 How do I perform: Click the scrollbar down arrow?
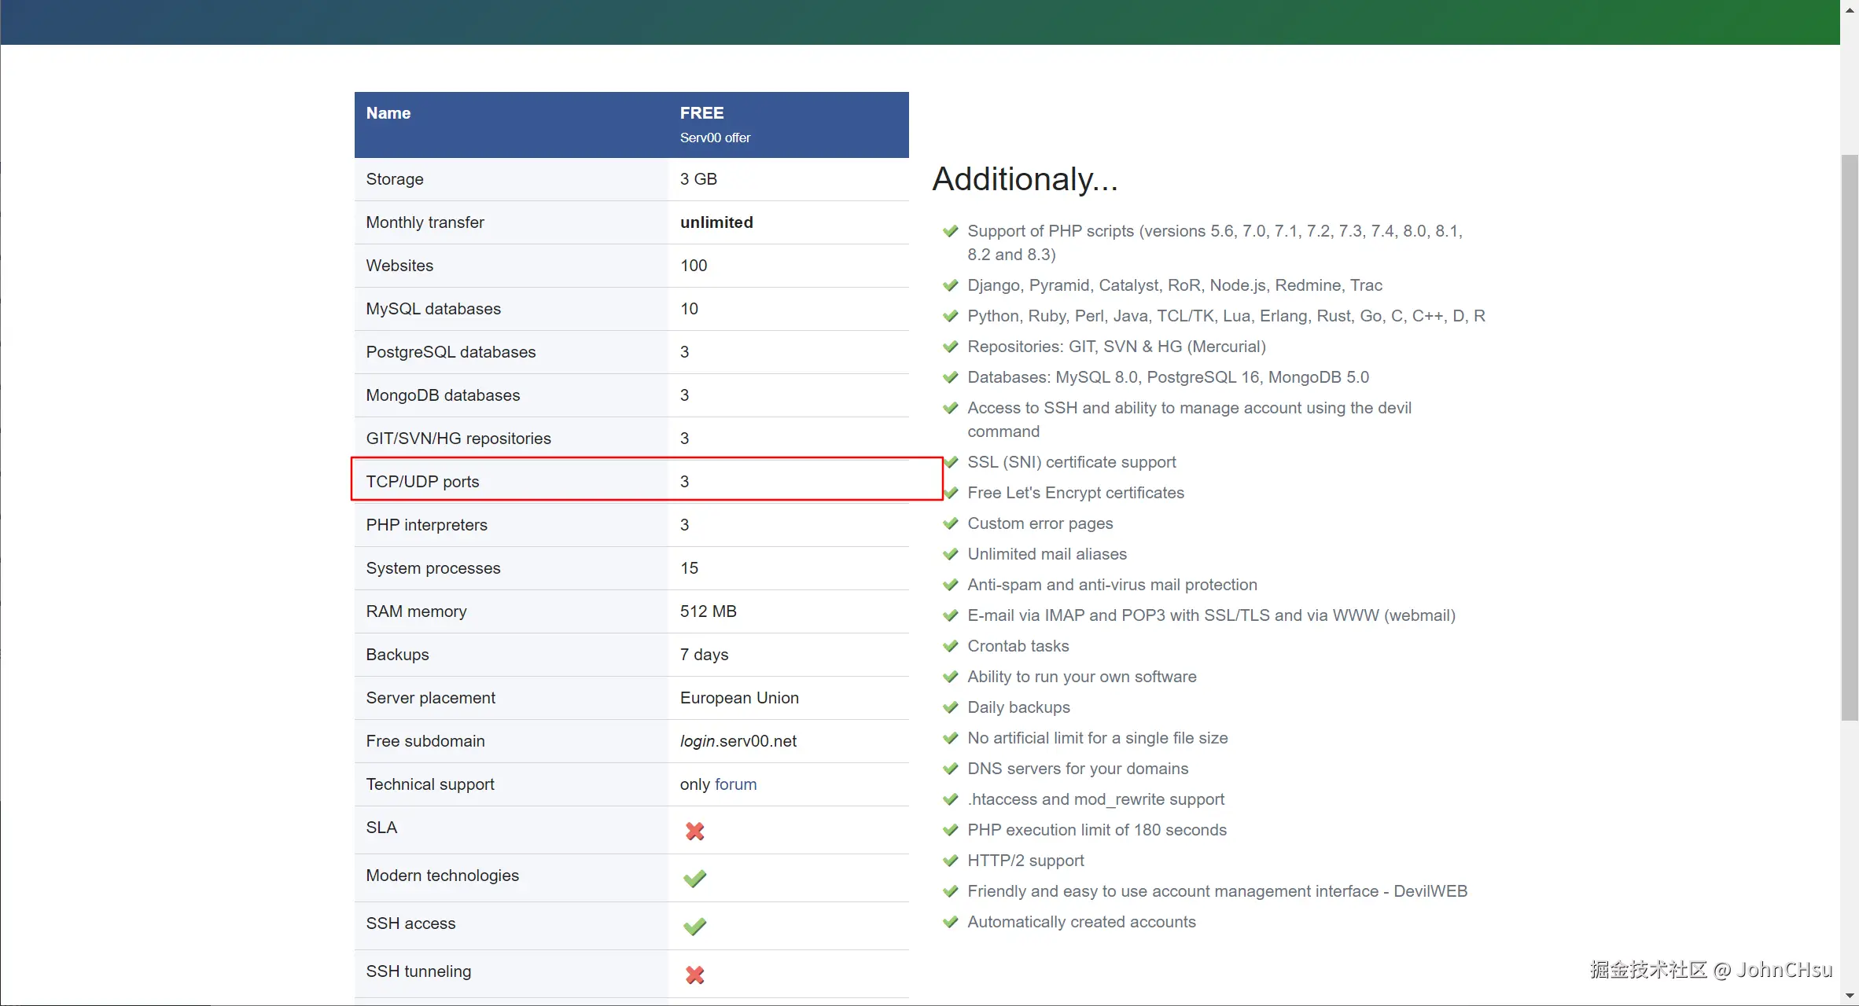(1850, 997)
